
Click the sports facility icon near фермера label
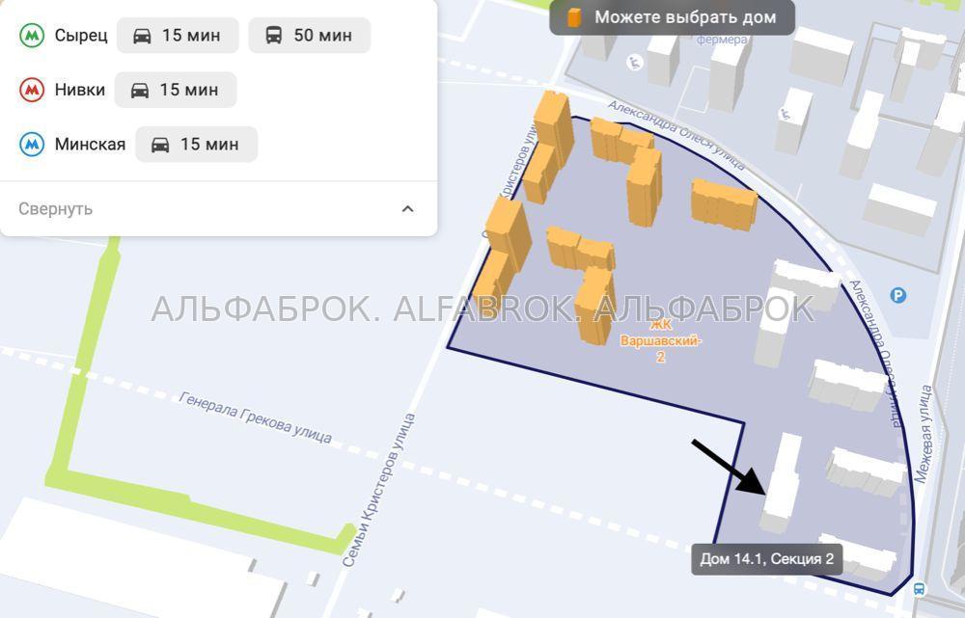point(636,63)
